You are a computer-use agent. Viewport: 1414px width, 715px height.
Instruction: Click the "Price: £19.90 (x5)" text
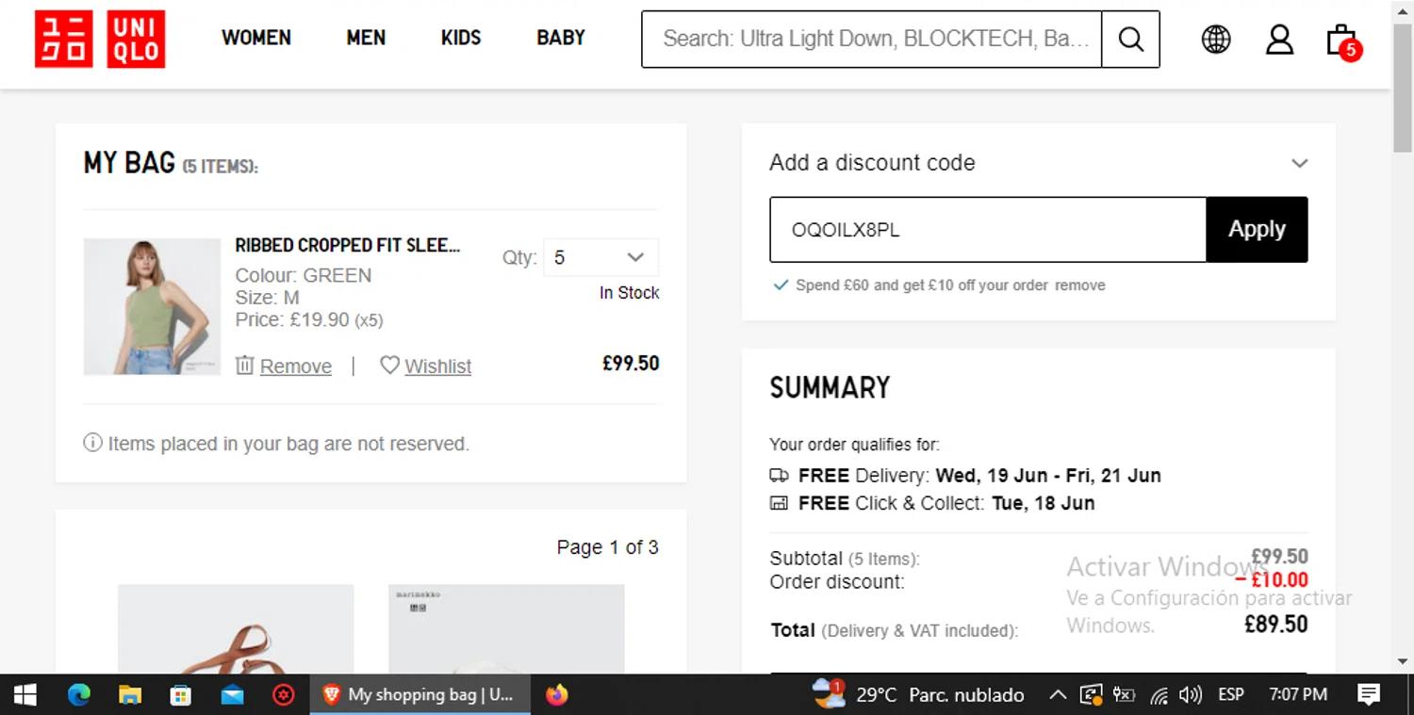(x=309, y=319)
